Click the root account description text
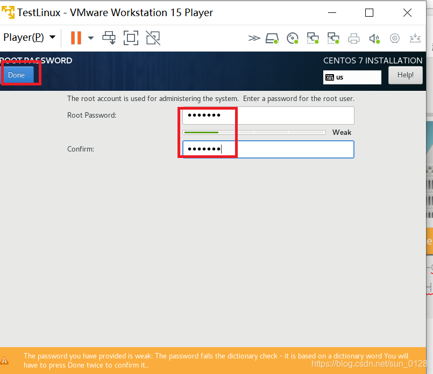The image size is (433, 374). 211,99
